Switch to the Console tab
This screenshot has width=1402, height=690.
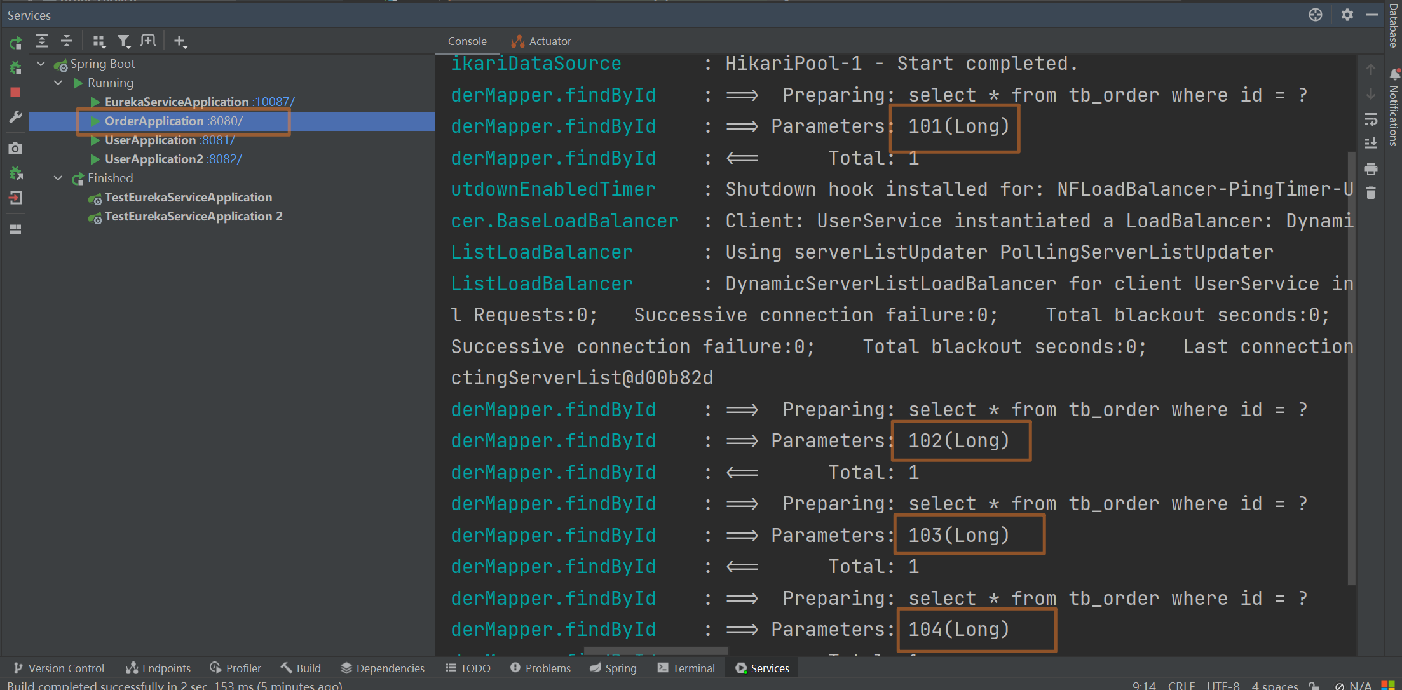click(466, 40)
